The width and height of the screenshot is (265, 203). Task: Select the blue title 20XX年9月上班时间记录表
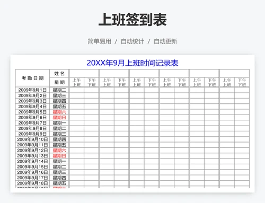coord(132,63)
